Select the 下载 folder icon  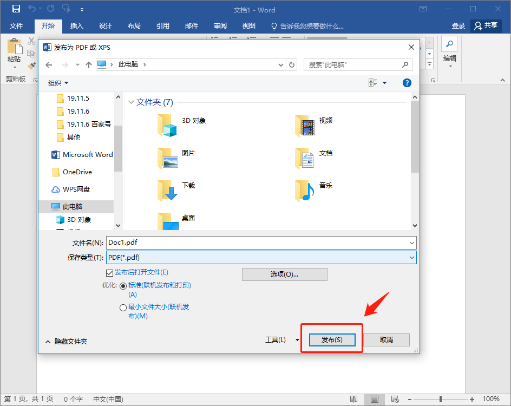click(x=167, y=191)
